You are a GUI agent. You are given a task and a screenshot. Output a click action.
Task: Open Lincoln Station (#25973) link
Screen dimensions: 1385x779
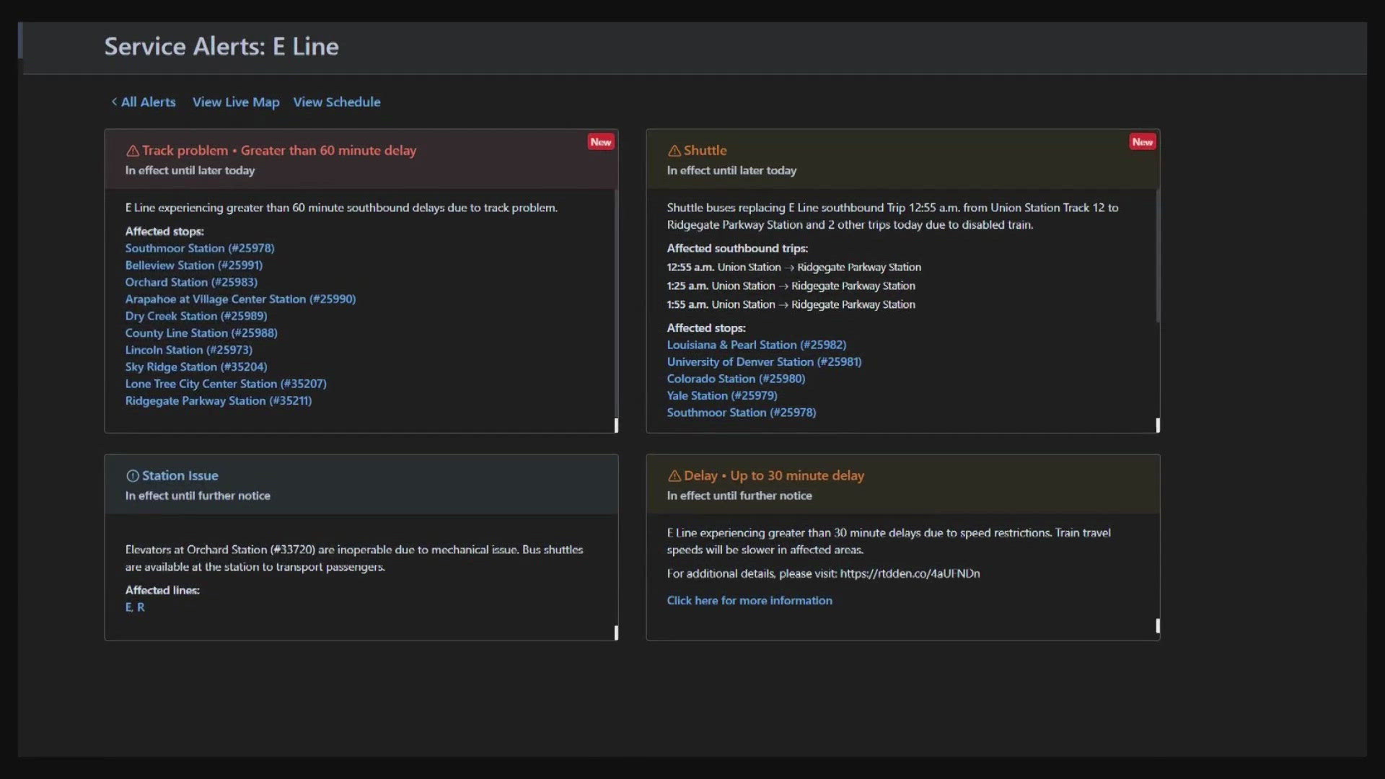[189, 350]
